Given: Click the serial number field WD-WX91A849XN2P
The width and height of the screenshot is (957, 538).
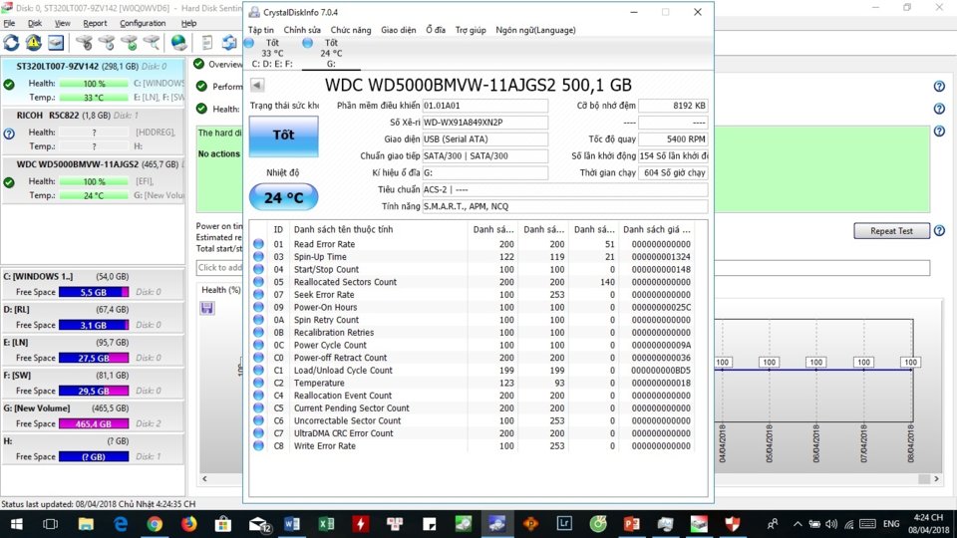Looking at the screenshot, I should (484, 123).
